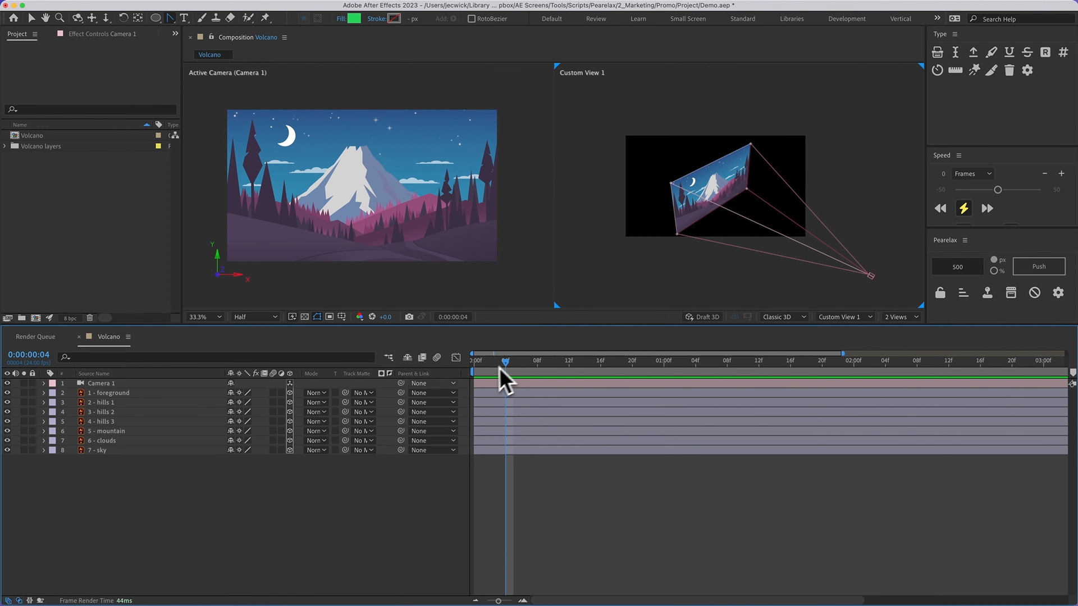
Task: Select the Pen tool
Action: [x=170, y=18]
